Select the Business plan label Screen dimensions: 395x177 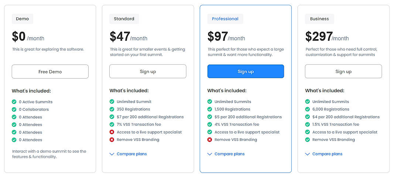pyautogui.click(x=319, y=19)
